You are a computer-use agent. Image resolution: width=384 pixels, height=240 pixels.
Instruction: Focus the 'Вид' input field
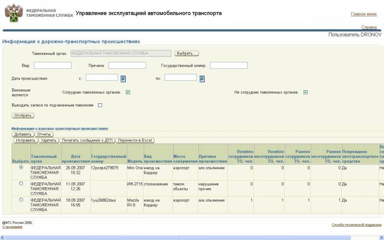pos(53,65)
